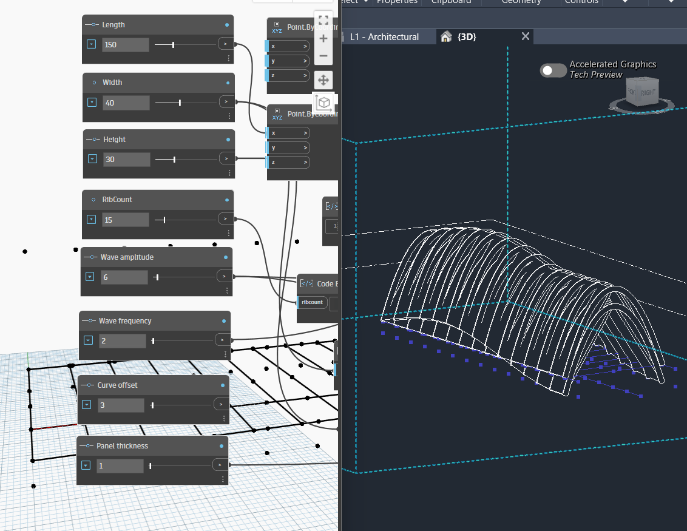Zoom out with the minus button
This screenshot has width=687, height=531.
click(x=323, y=56)
